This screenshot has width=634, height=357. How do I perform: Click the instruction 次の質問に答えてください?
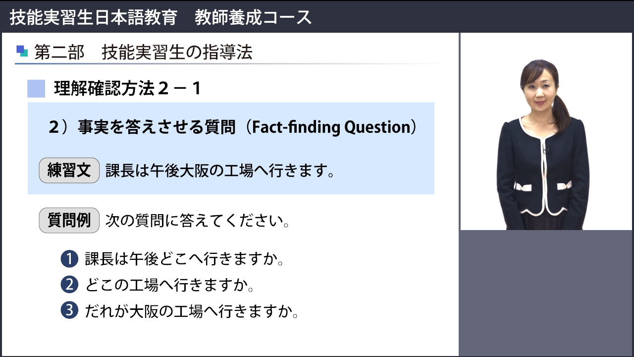point(198,221)
